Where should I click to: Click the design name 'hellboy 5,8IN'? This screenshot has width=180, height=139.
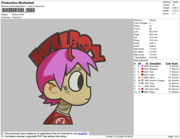click(18, 15)
